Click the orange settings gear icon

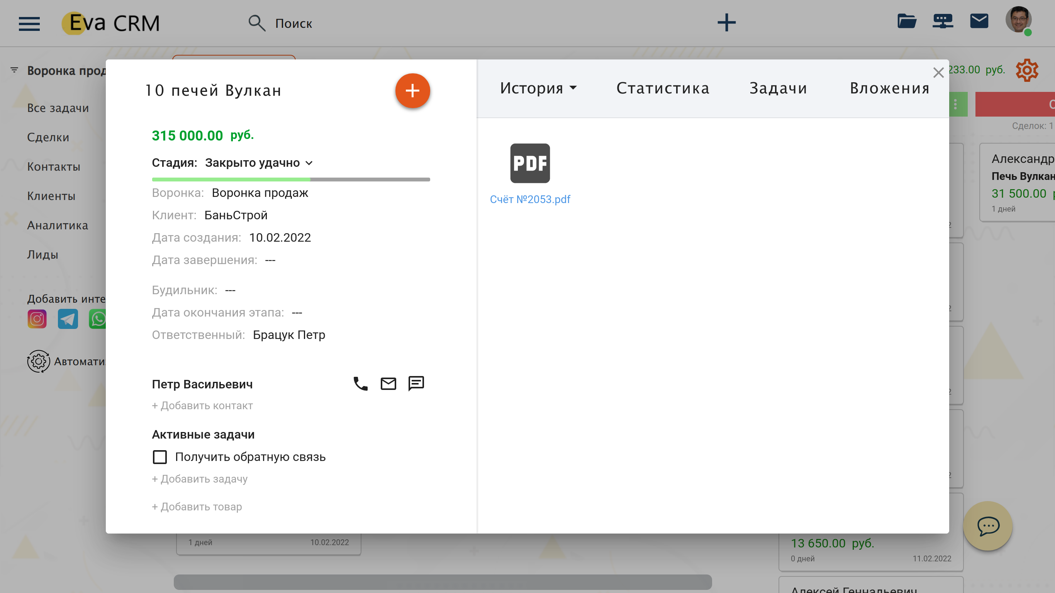[x=1027, y=70]
